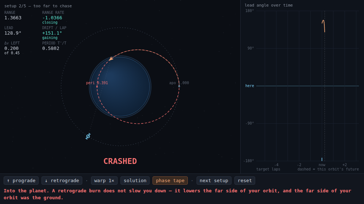Toggle the phase tape panel
364x204 pixels.
pos(170,181)
